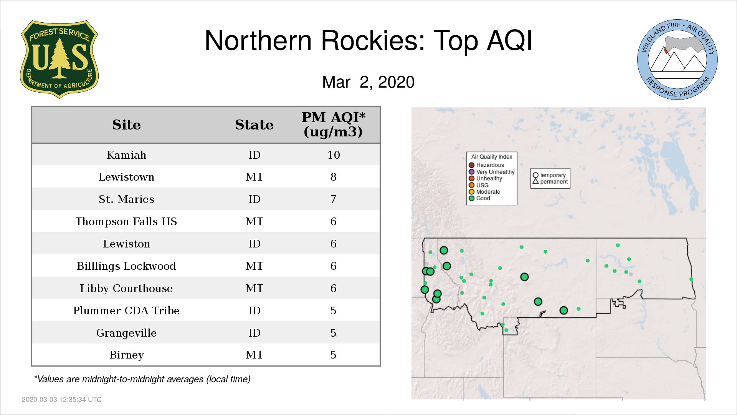
Task: Click the Air Quality Index legend title
Action: coord(492,157)
